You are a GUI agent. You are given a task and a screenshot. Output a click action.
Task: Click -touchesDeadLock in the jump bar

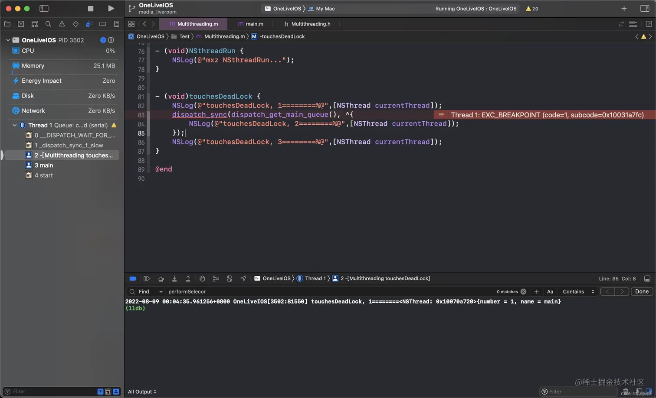point(278,36)
